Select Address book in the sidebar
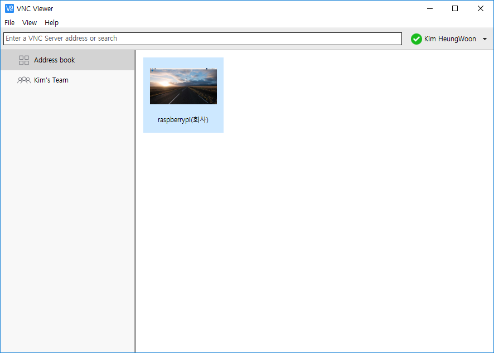 click(x=67, y=60)
